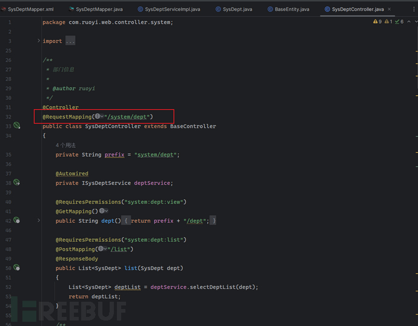418x326 pixels.
Task: Click line number 32 in the gutter
Action: (8, 117)
